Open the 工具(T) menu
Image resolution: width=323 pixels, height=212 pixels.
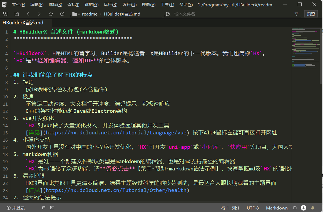(x=167, y=4)
